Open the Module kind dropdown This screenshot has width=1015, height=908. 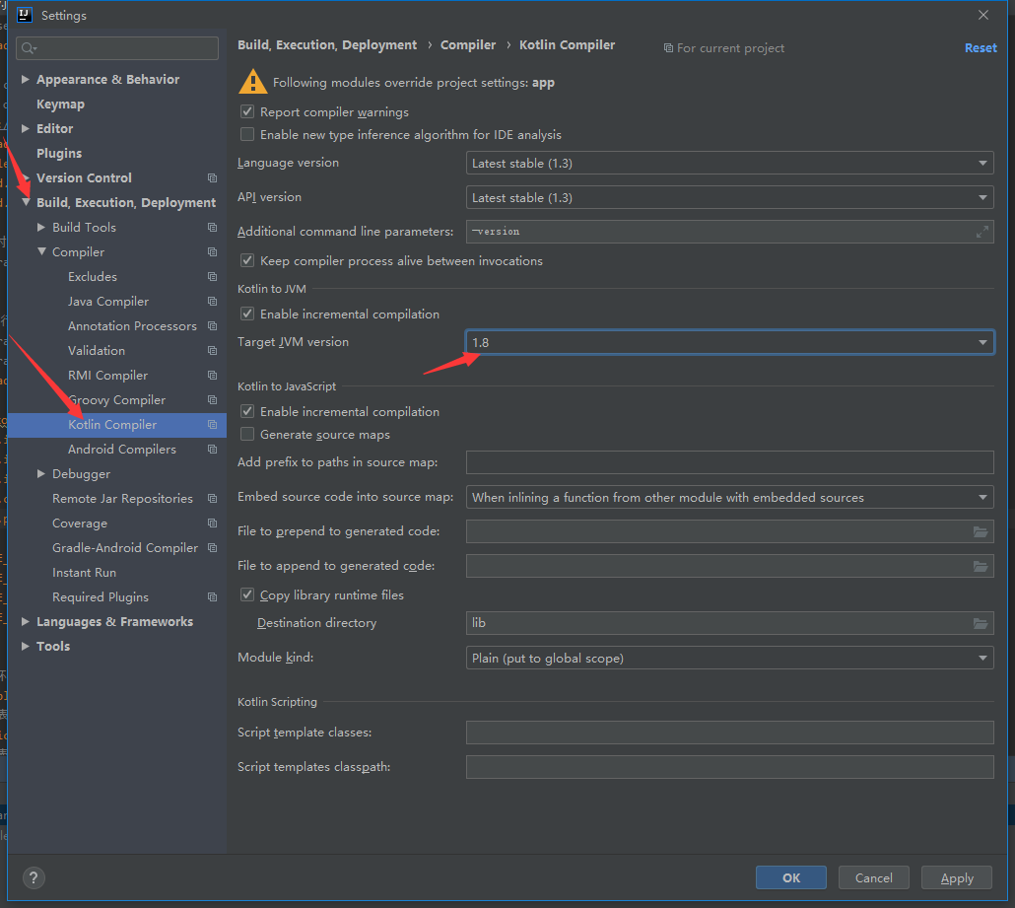pos(729,658)
